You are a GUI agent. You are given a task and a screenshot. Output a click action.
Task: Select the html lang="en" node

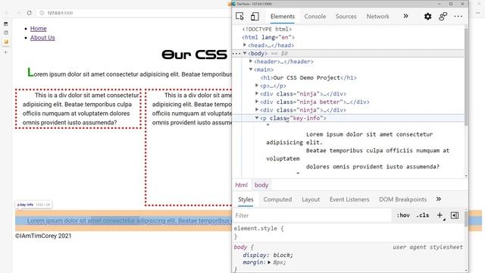[268, 37]
